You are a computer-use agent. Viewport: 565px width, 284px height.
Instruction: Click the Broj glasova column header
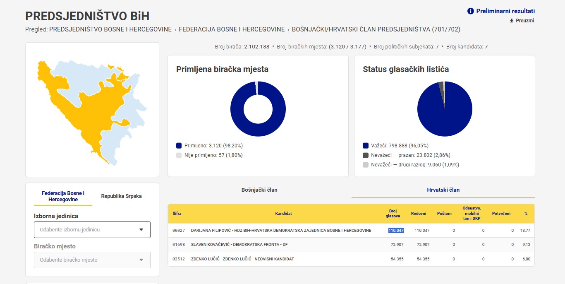click(x=393, y=214)
